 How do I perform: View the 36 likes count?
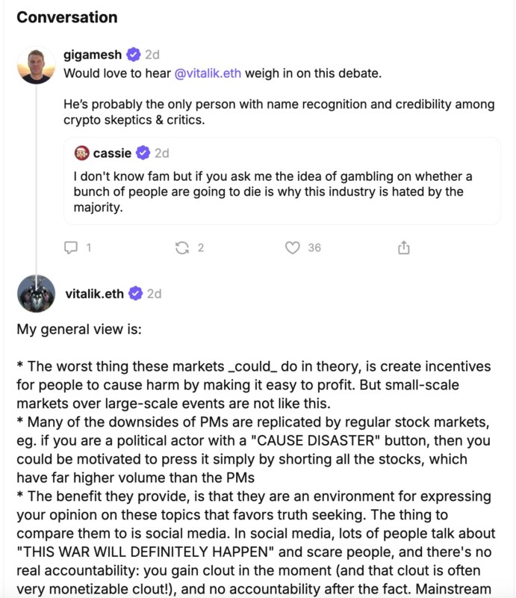point(314,247)
